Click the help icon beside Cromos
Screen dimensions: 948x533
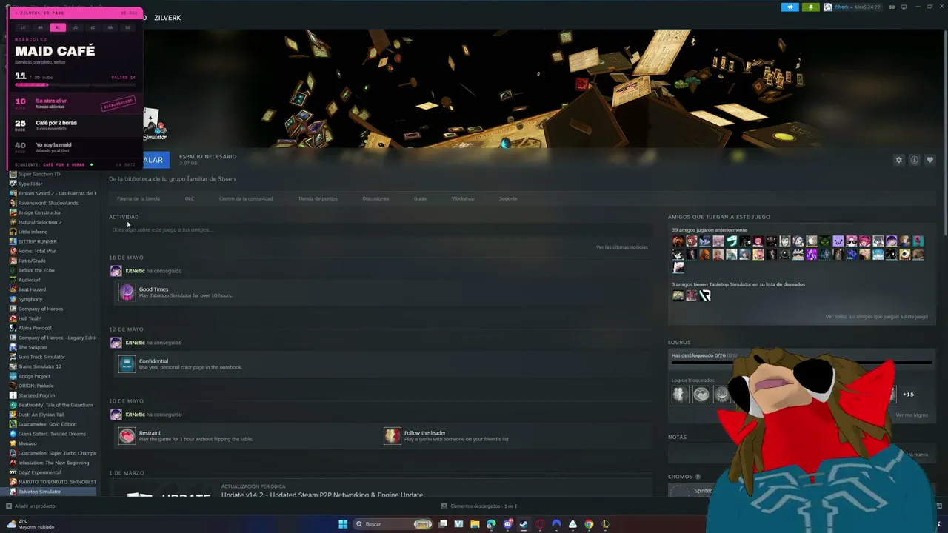(698, 477)
